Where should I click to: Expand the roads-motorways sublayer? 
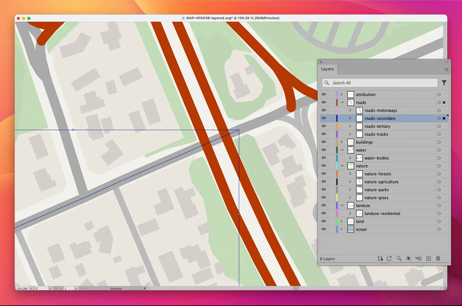tap(350, 110)
